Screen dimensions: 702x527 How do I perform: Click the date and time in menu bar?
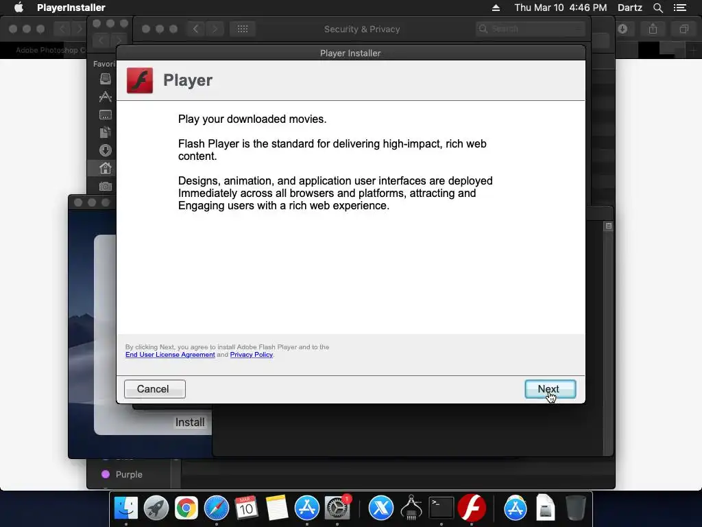point(561,8)
